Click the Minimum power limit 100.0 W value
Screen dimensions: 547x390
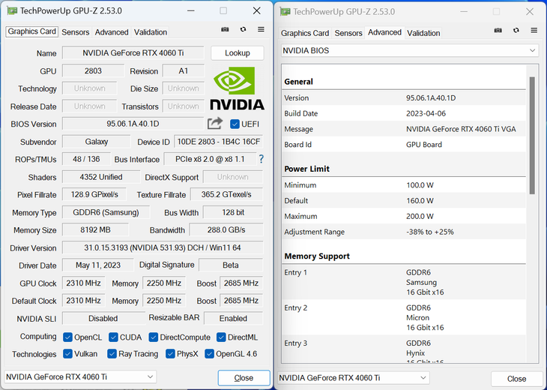click(420, 185)
